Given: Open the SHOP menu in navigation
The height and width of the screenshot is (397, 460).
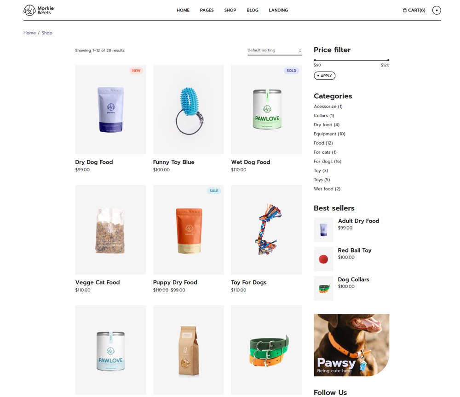Looking at the screenshot, I should point(230,10).
